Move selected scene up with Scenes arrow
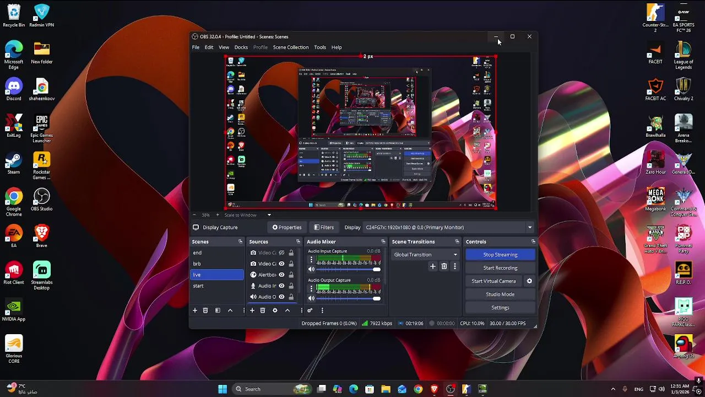This screenshot has height=397, width=705. [x=230, y=310]
